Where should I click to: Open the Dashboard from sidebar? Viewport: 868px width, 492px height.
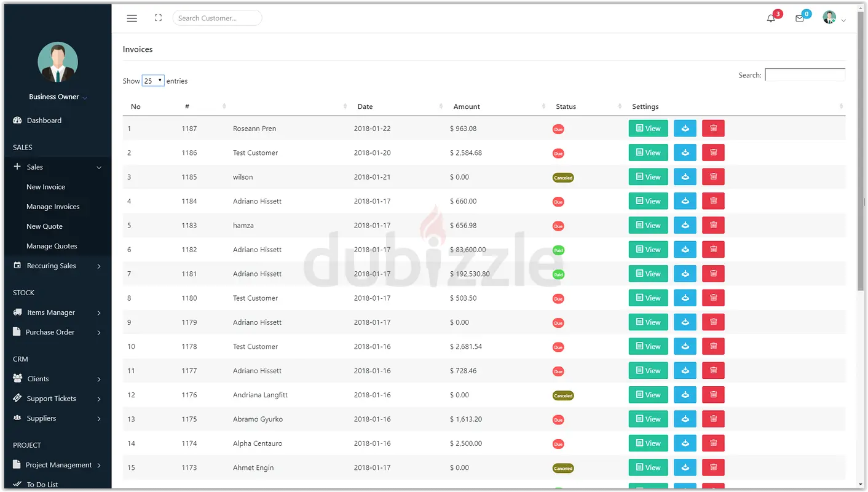[x=44, y=121]
